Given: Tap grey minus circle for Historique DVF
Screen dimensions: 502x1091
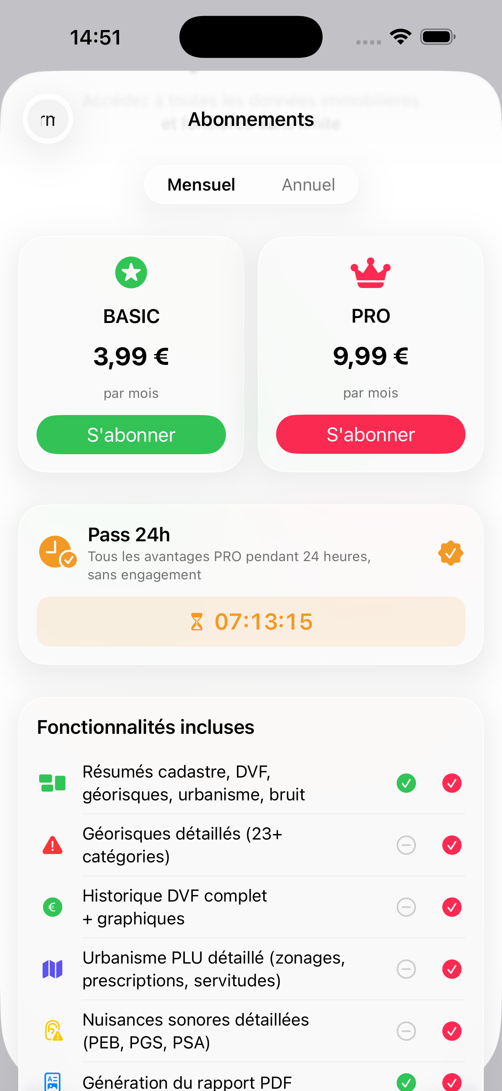Looking at the screenshot, I should tap(406, 907).
